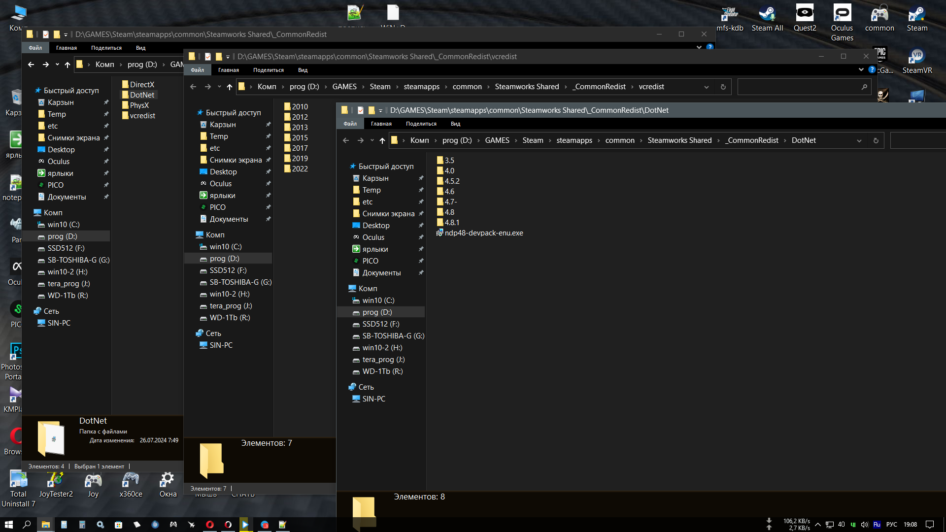Click GAMES breadcrumb in vcredist window
Screen dimensions: 946x532
point(344,87)
